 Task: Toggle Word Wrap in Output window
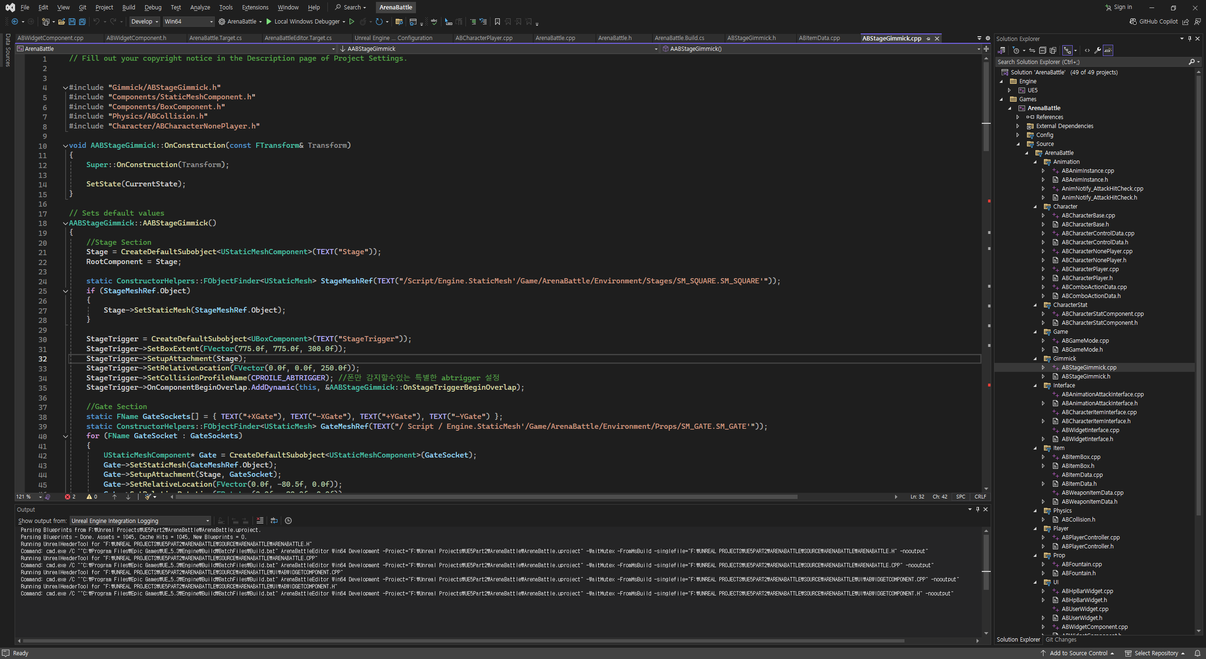[x=274, y=521]
